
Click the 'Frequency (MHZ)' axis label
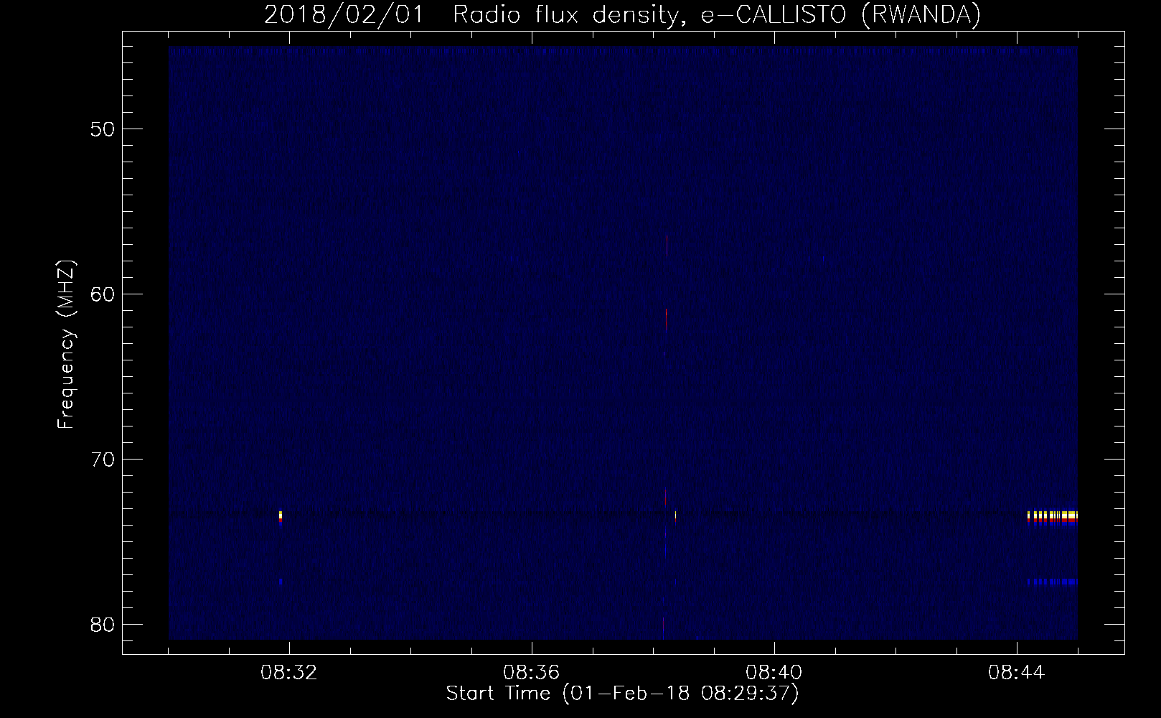[x=66, y=345]
